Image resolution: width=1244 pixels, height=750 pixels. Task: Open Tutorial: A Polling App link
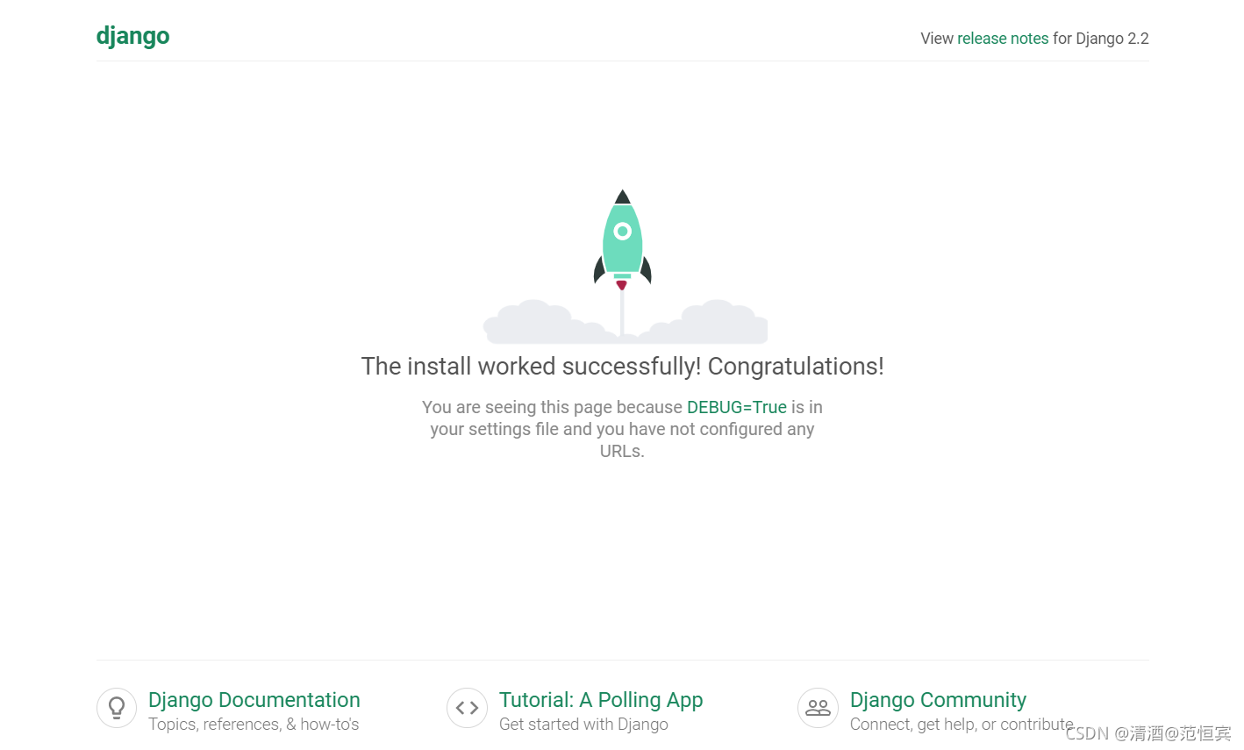(x=601, y=700)
